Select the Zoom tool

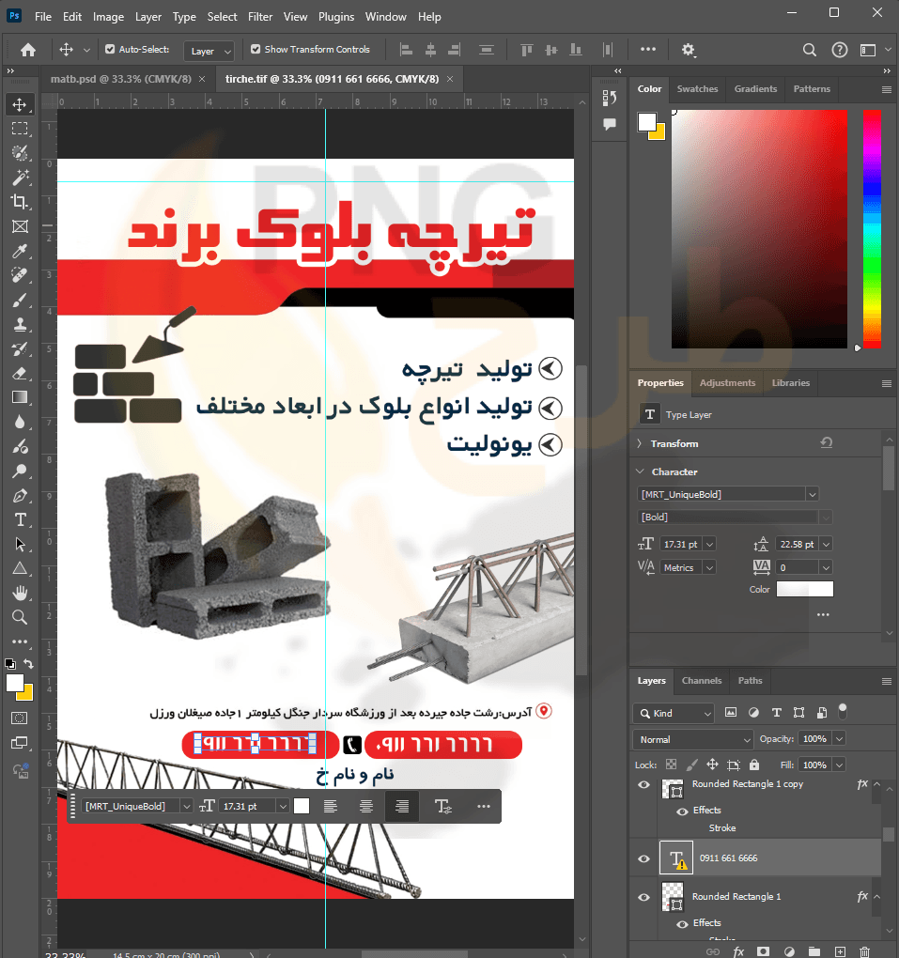20,617
